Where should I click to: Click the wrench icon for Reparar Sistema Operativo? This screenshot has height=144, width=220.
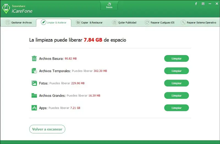[183, 23]
